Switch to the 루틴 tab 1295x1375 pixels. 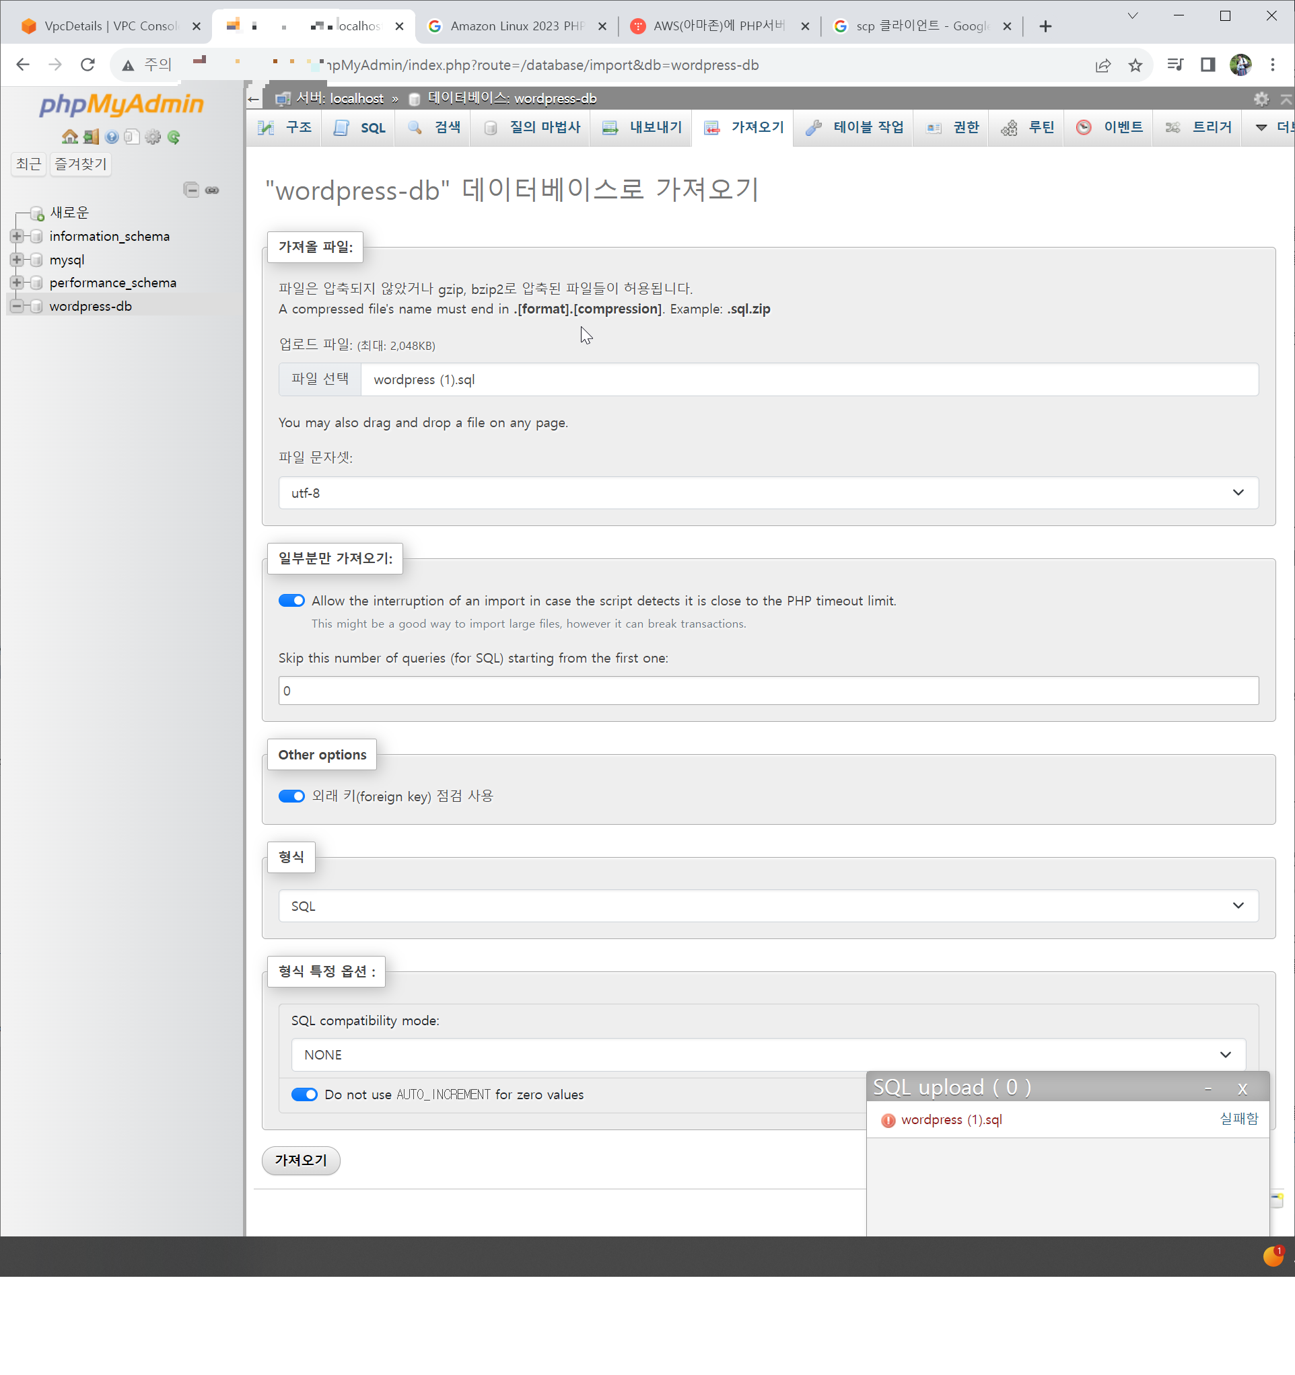1027,127
